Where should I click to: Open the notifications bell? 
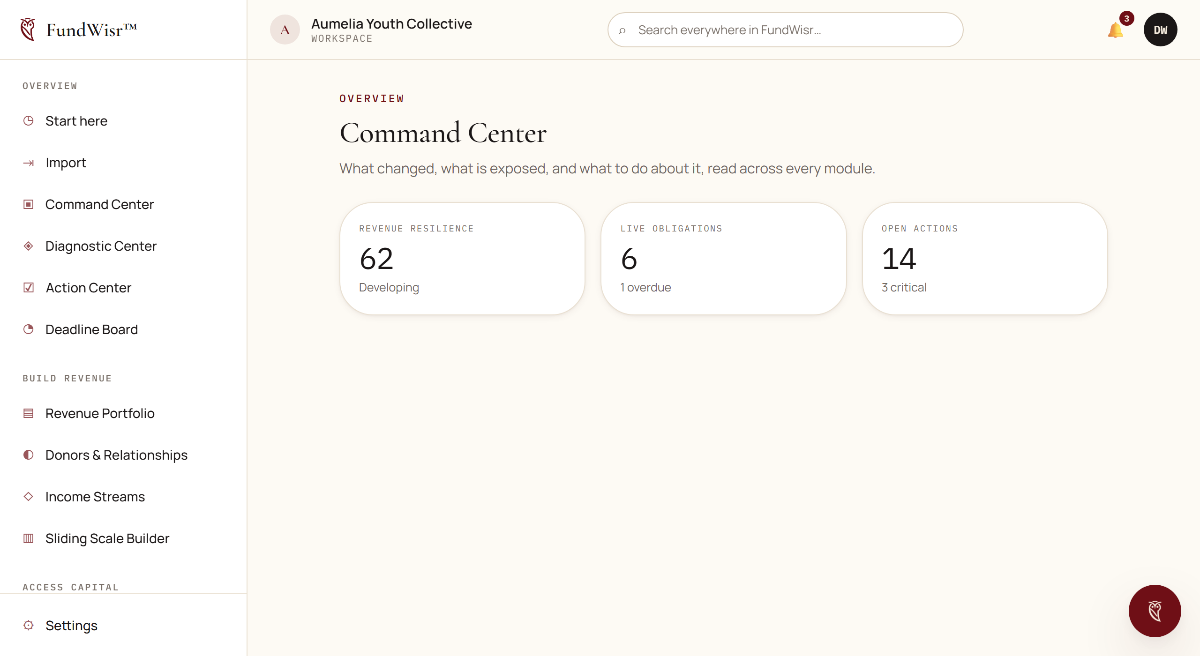[x=1115, y=30]
